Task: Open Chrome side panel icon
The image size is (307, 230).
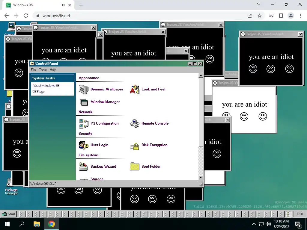Action: click(x=281, y=16)
